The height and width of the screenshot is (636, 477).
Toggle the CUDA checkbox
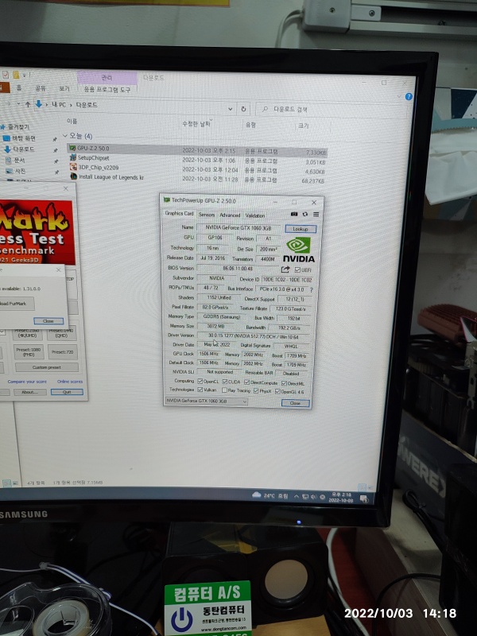pyautogui.click(x=225, y=382)
